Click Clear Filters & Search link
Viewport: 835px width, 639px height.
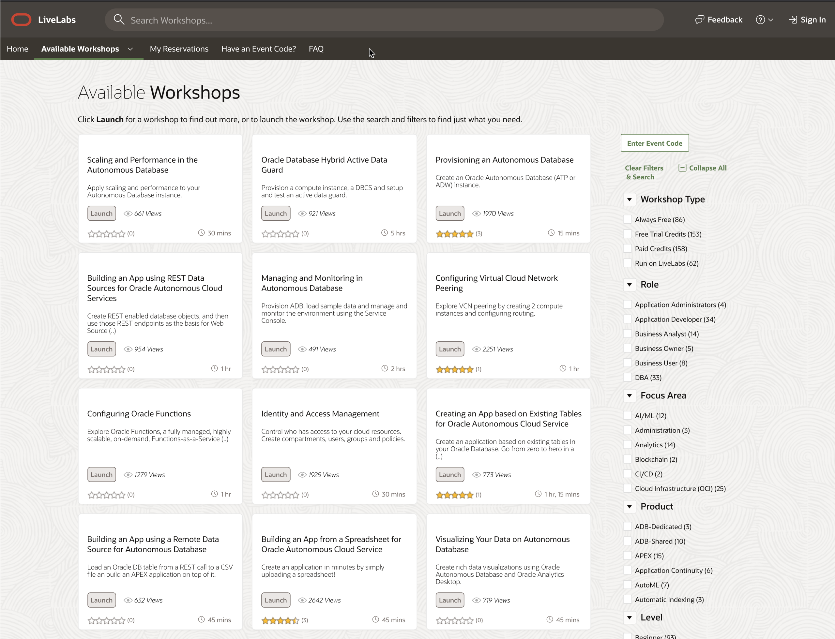coord(644,172)
